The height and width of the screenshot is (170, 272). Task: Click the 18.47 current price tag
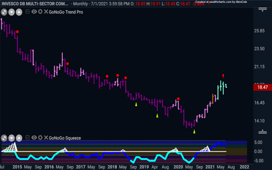point(263,87)
